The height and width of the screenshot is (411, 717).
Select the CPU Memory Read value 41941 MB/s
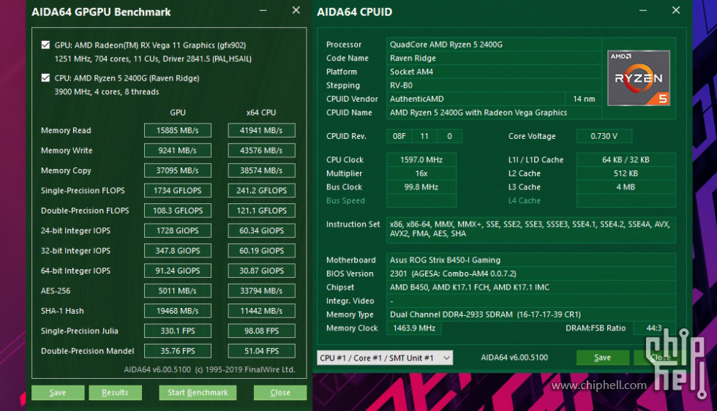click(x=261, y=130)
